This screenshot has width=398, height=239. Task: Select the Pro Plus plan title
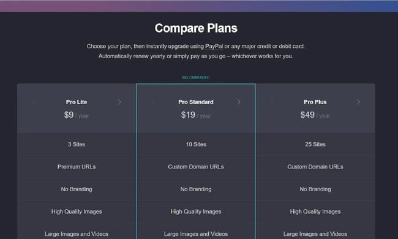[x=315, y=102]
